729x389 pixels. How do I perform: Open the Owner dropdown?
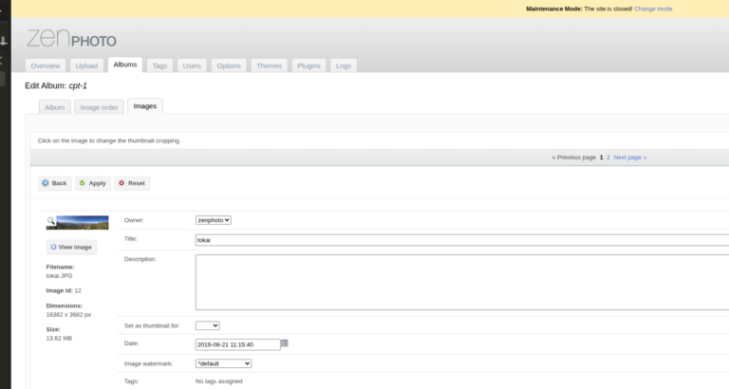coord(214,220)
